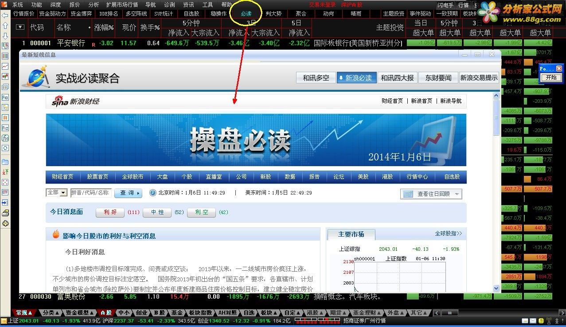Screen dimensions: 566x327
Task: Click the dice-pattern icon in left sidebar
Action: (5, 182)
